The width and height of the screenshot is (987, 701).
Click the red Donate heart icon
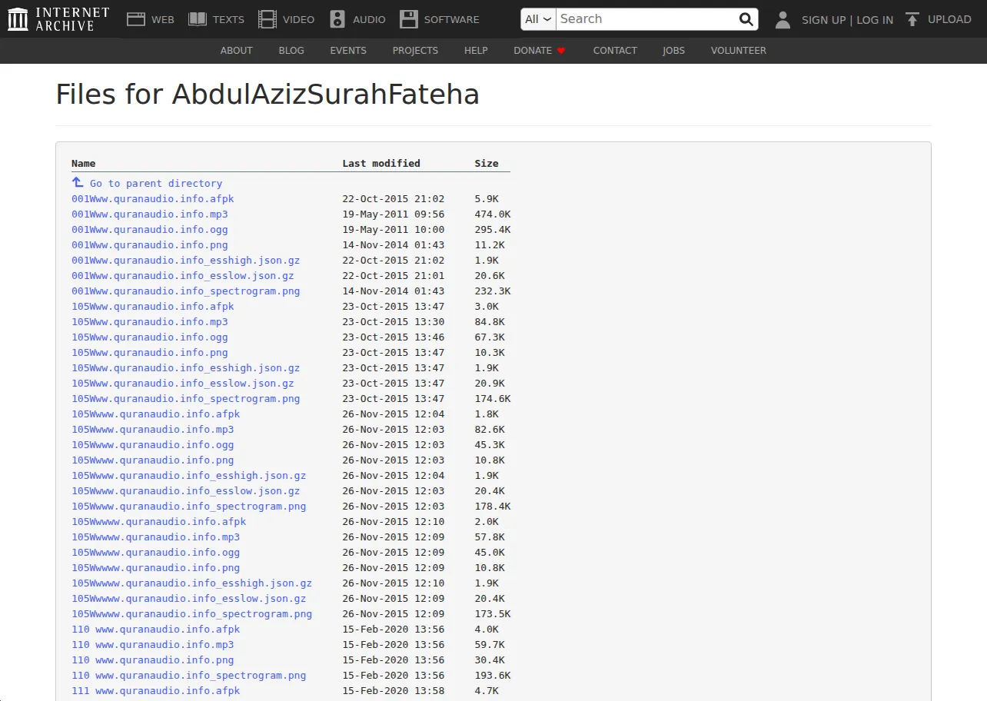click(x=561, y=51)
